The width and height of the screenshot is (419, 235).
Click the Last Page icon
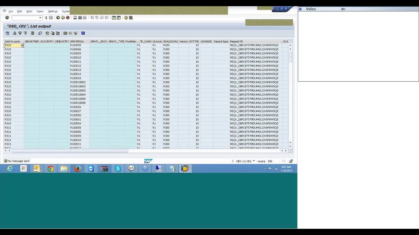point(107,18)
